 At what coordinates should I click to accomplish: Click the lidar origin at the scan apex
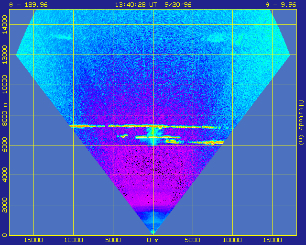pyautogui.click(x=153, y=233)
